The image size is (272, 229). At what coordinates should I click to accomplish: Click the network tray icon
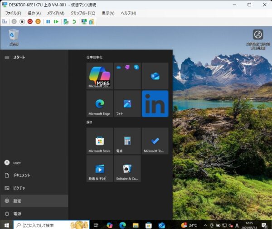click(x=224, y=225)
